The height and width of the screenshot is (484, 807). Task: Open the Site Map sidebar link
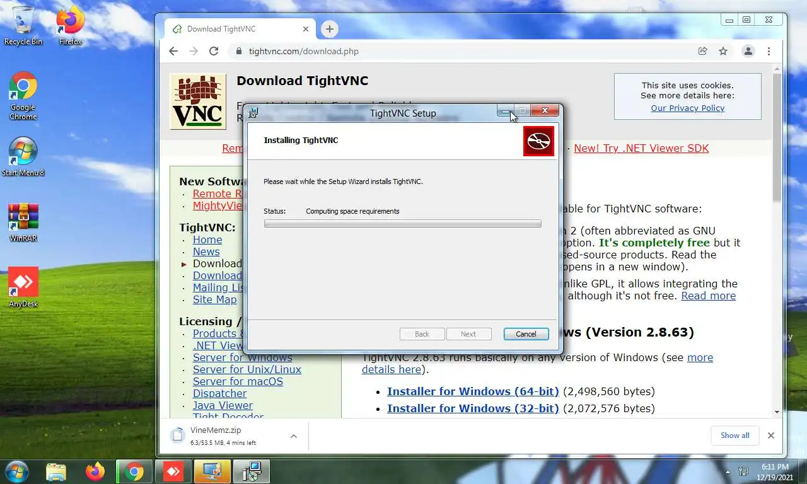(214, 299)
